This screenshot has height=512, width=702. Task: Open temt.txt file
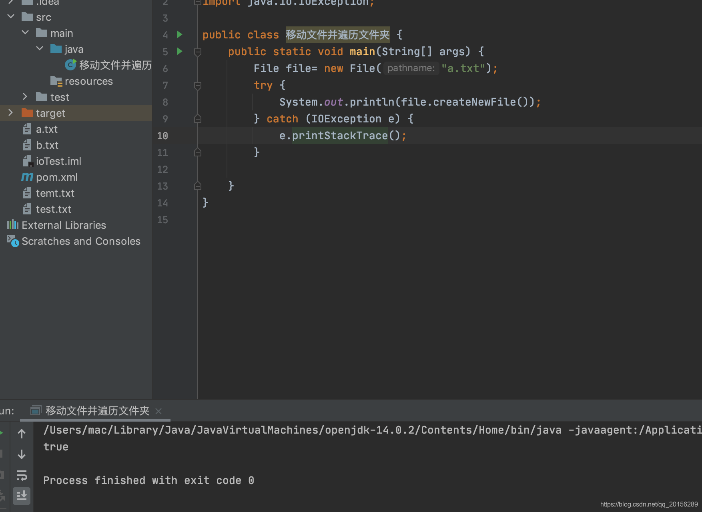[x=55, y=193]
